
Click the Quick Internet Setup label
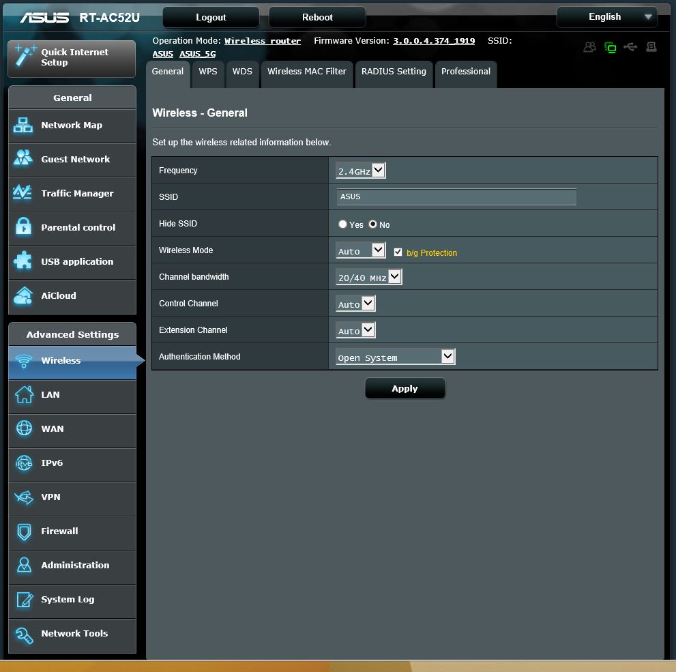(74, 57)
